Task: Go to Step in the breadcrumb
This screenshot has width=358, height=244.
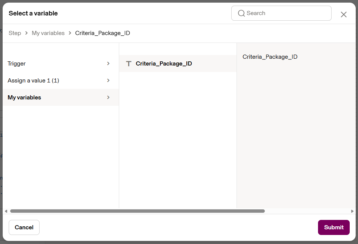Action: [15, 33]
